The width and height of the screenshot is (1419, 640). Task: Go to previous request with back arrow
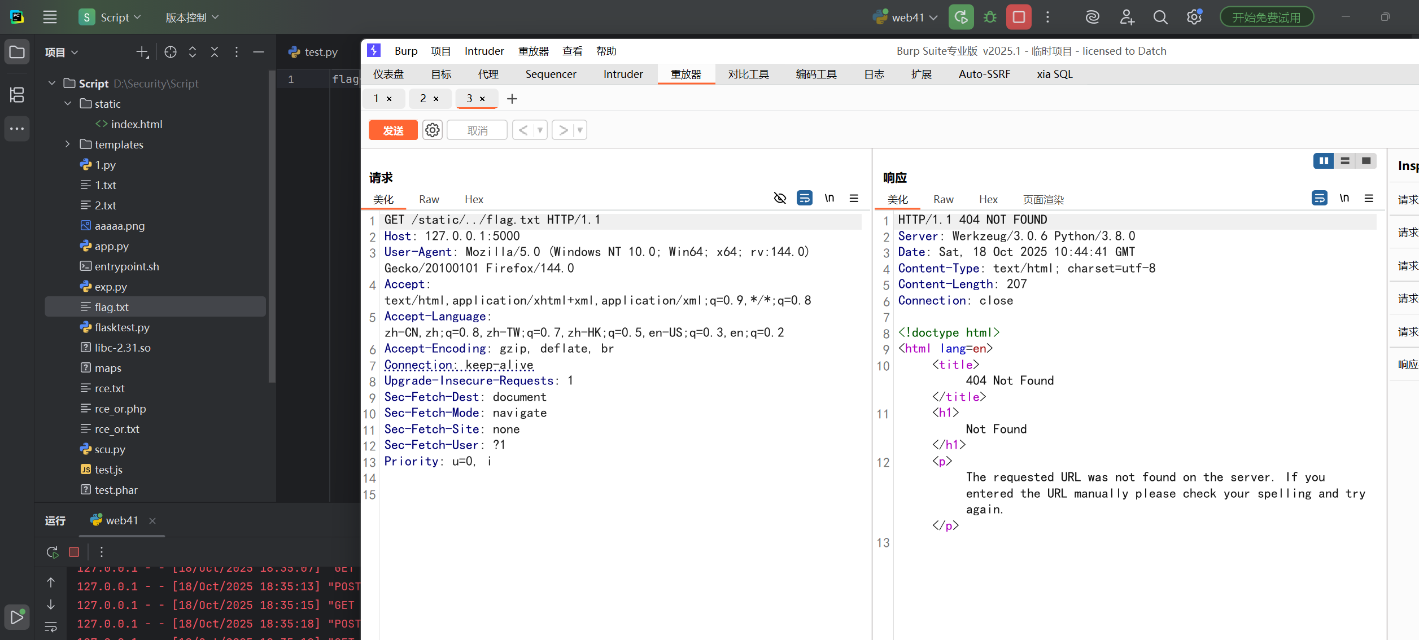click(x=523, y=130)
